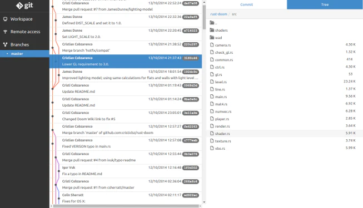Image resolution: width=363 pixels, height=208 pixels.
Task: Click hash badge 220c297
Action: coord(191,44)
